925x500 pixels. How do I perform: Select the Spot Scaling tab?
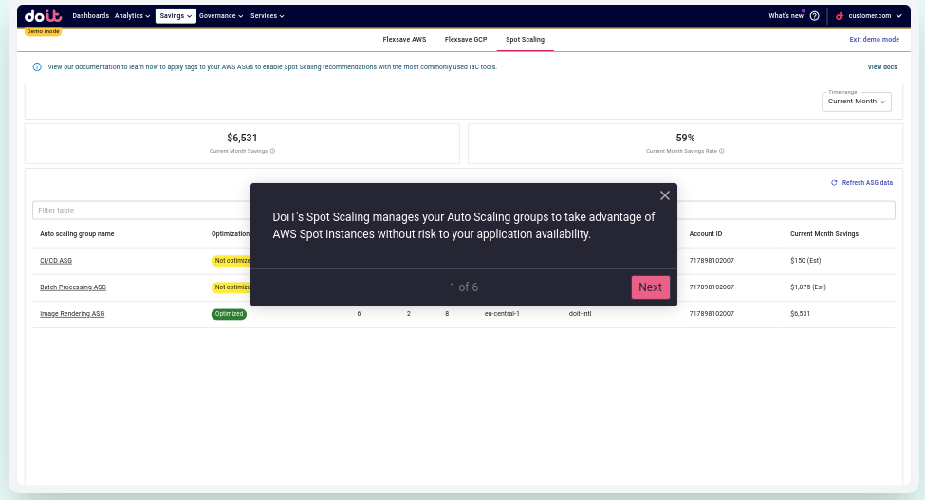[525, 40]
